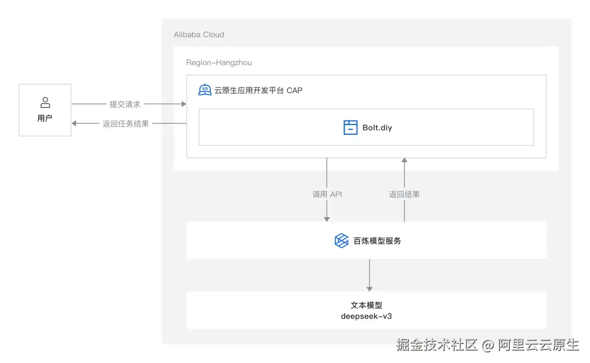Viewport: 590px width, 363px height.
Task: Select the 用户 node box
Action: click(x=45, y=110)
